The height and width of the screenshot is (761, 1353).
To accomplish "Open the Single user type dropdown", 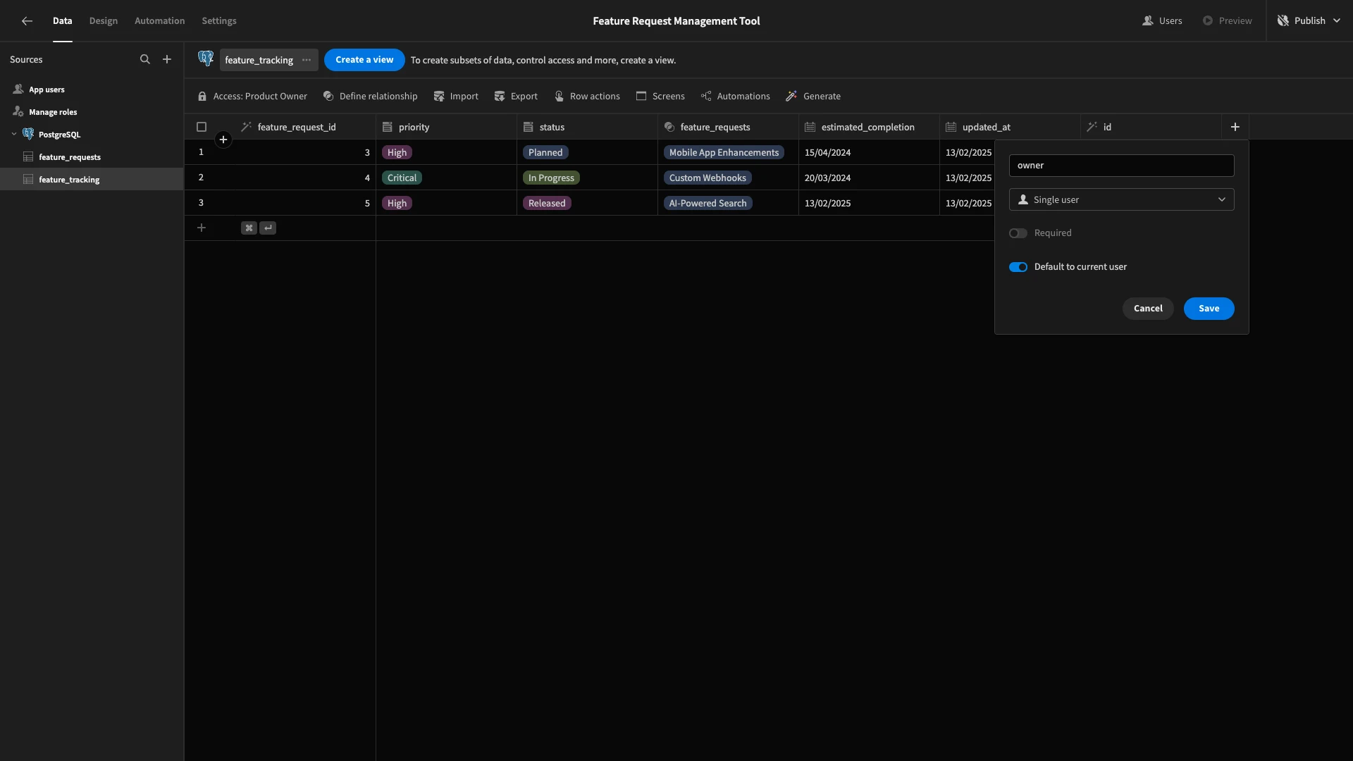I will click(1121, 199).
